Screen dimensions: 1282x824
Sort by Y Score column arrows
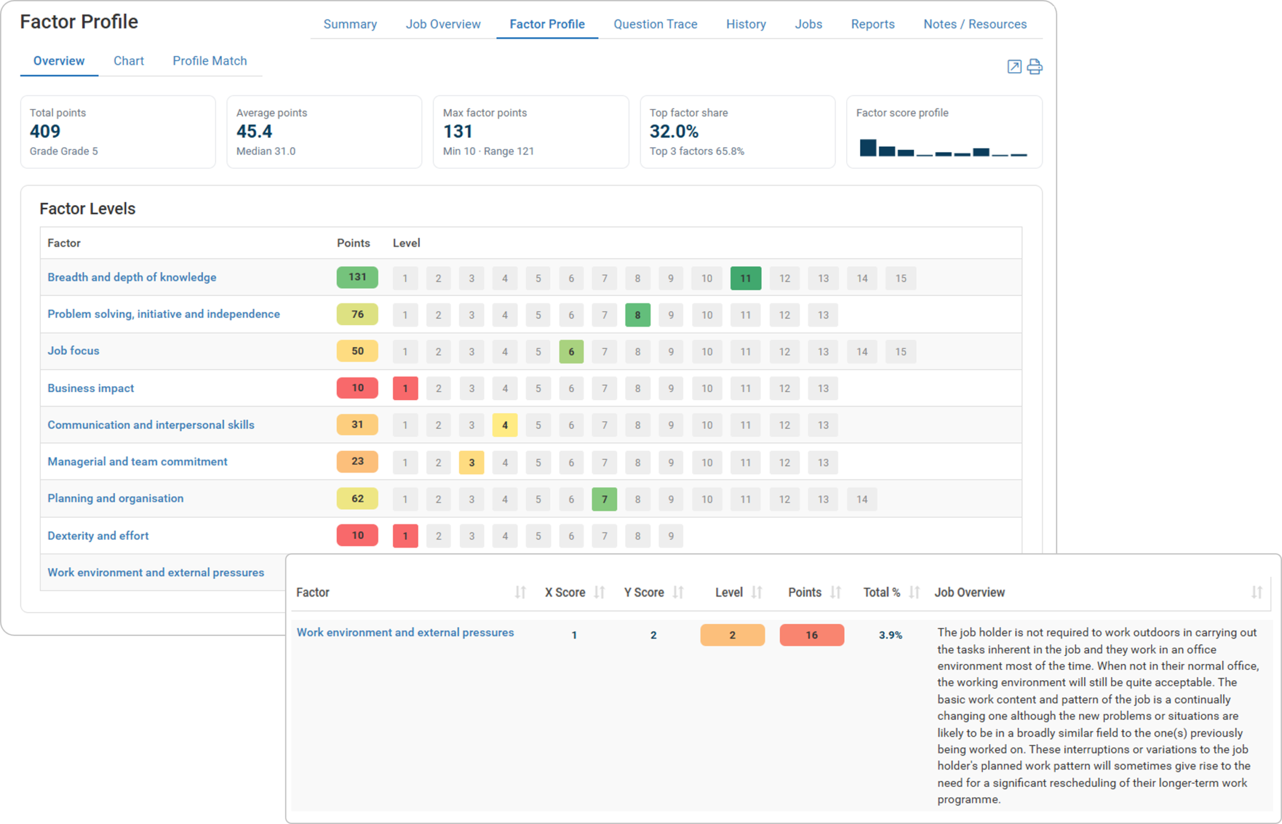pos(678,592)
